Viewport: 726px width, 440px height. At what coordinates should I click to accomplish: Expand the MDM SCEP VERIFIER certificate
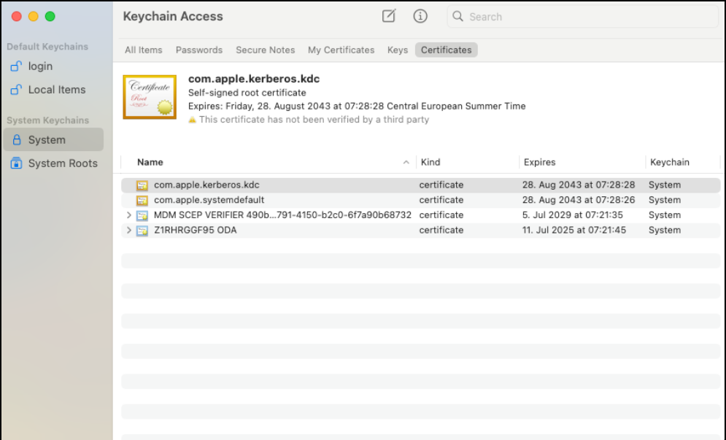[x=129, y=215]
